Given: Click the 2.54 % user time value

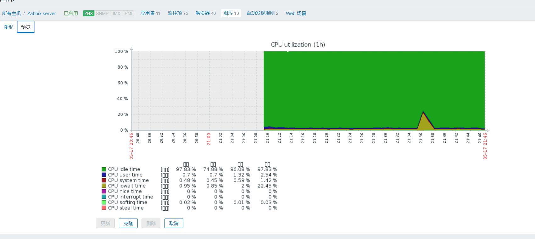Looking at the screenshot, I should click(x=269, y=175).
